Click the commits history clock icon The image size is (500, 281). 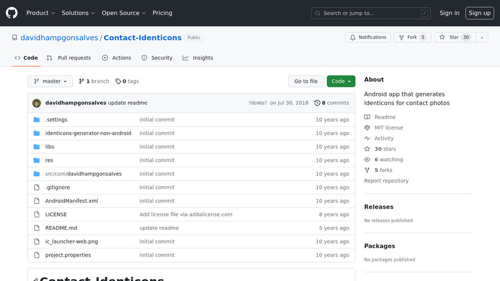tap(317, 103)
